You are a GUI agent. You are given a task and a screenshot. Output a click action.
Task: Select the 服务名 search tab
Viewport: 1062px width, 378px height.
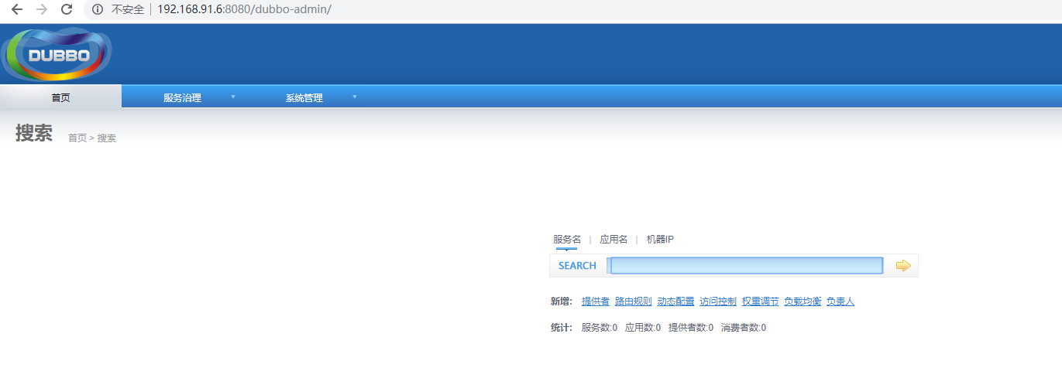567,240
